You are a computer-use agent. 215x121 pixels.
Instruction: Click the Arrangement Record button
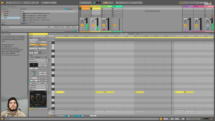[x=100, y=2]
